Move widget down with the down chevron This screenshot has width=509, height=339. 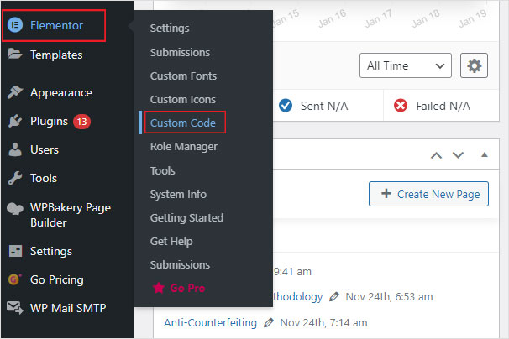click(458, 155)
